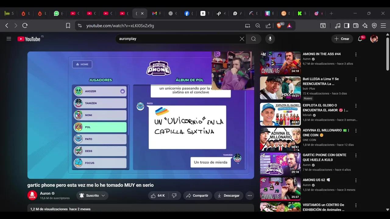Click the buti- Plus channel name

pos(309,89)
